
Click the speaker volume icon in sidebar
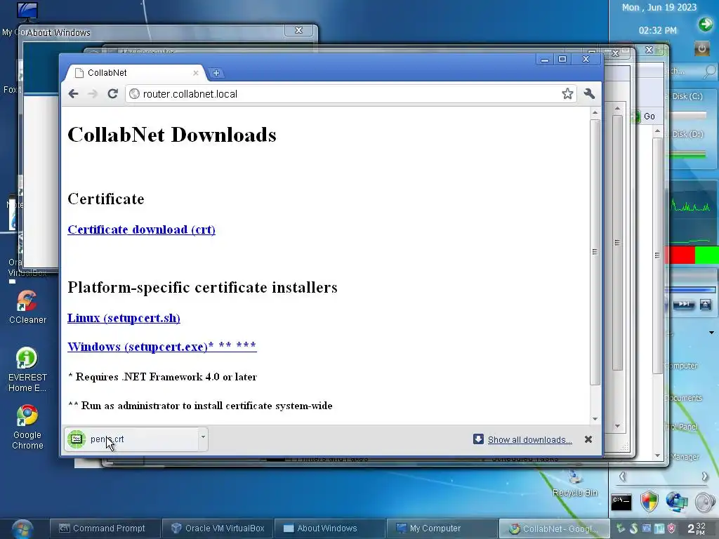coord(705,503)
